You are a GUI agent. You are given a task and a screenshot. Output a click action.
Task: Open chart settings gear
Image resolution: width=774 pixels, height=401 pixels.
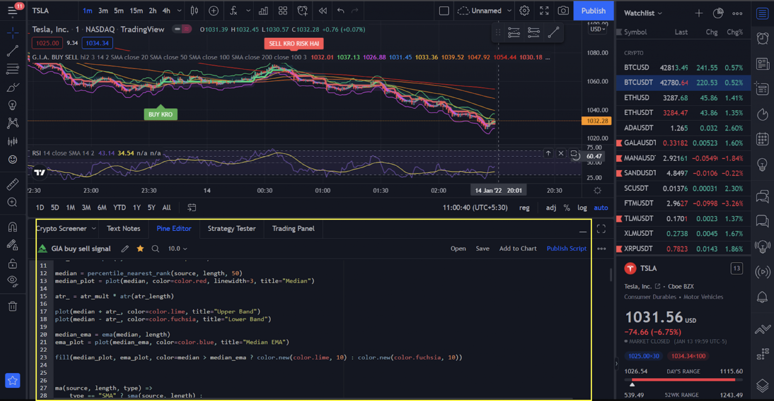[525, 11]
